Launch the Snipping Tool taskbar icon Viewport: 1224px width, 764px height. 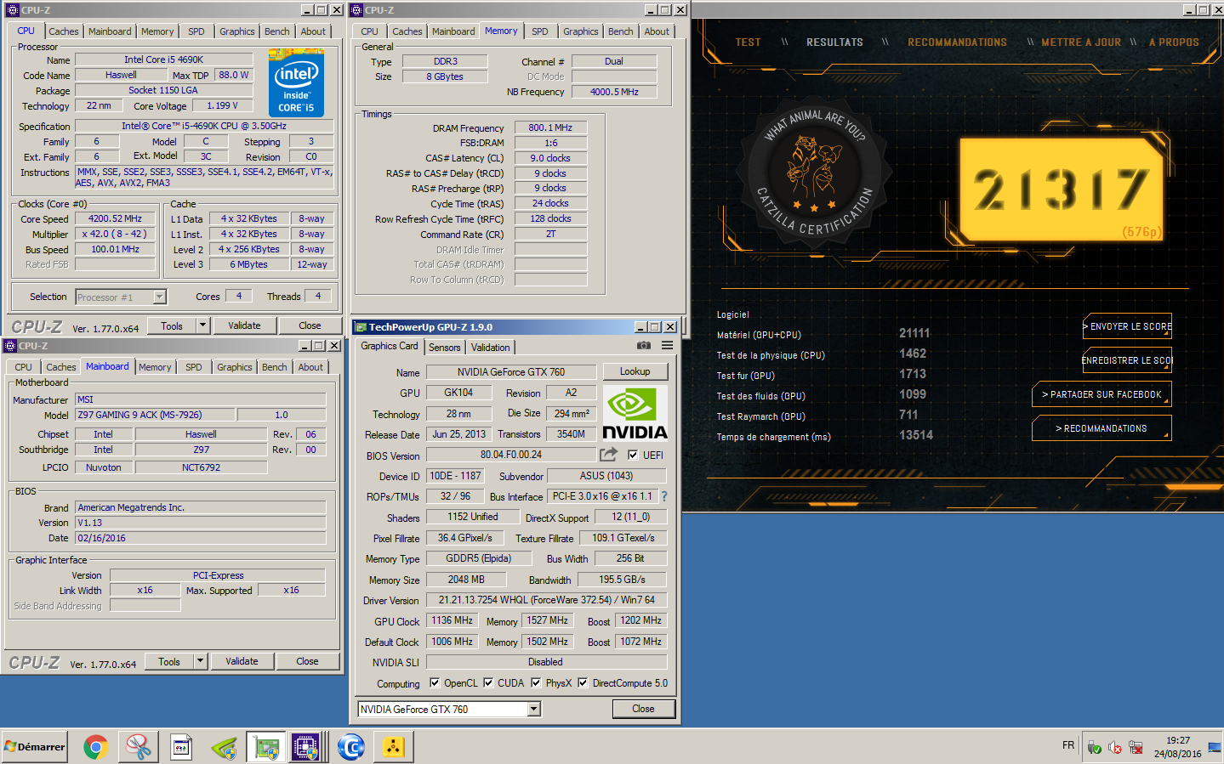139,747
